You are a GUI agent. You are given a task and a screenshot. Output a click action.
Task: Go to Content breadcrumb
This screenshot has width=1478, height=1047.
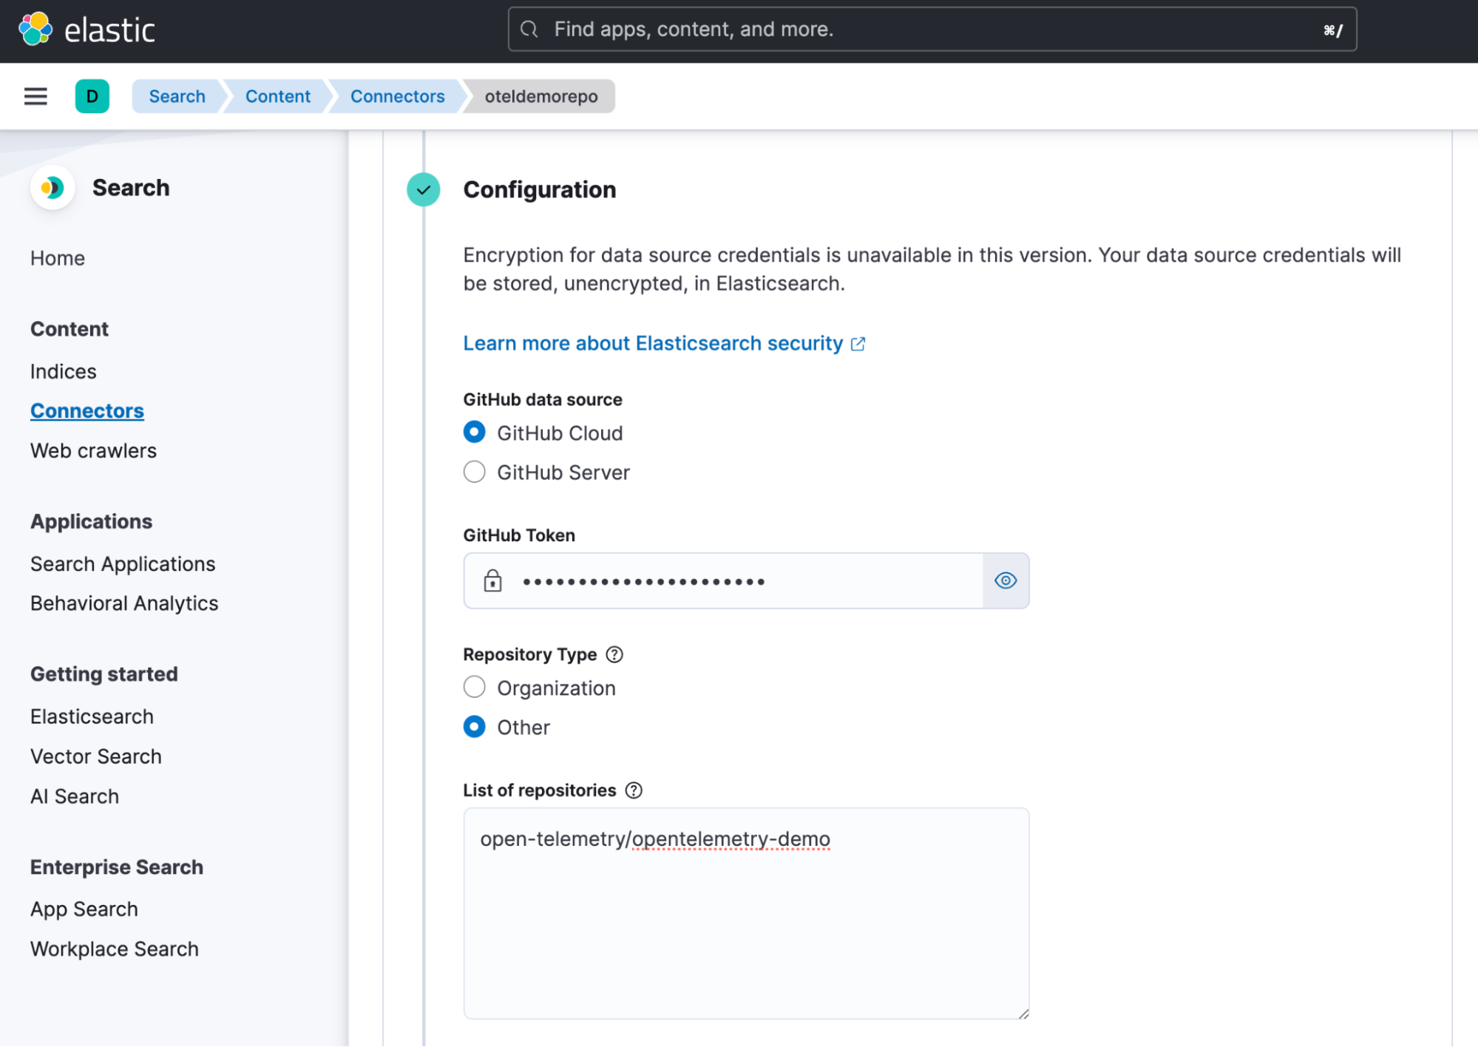tap(277, 96)
